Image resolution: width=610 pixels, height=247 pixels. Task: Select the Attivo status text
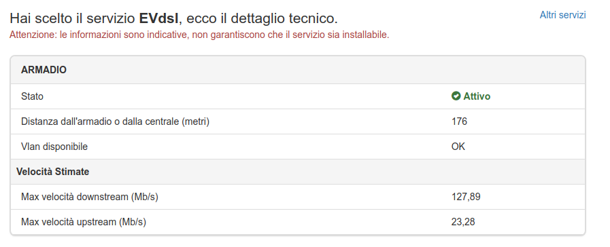tap(477, 96)
